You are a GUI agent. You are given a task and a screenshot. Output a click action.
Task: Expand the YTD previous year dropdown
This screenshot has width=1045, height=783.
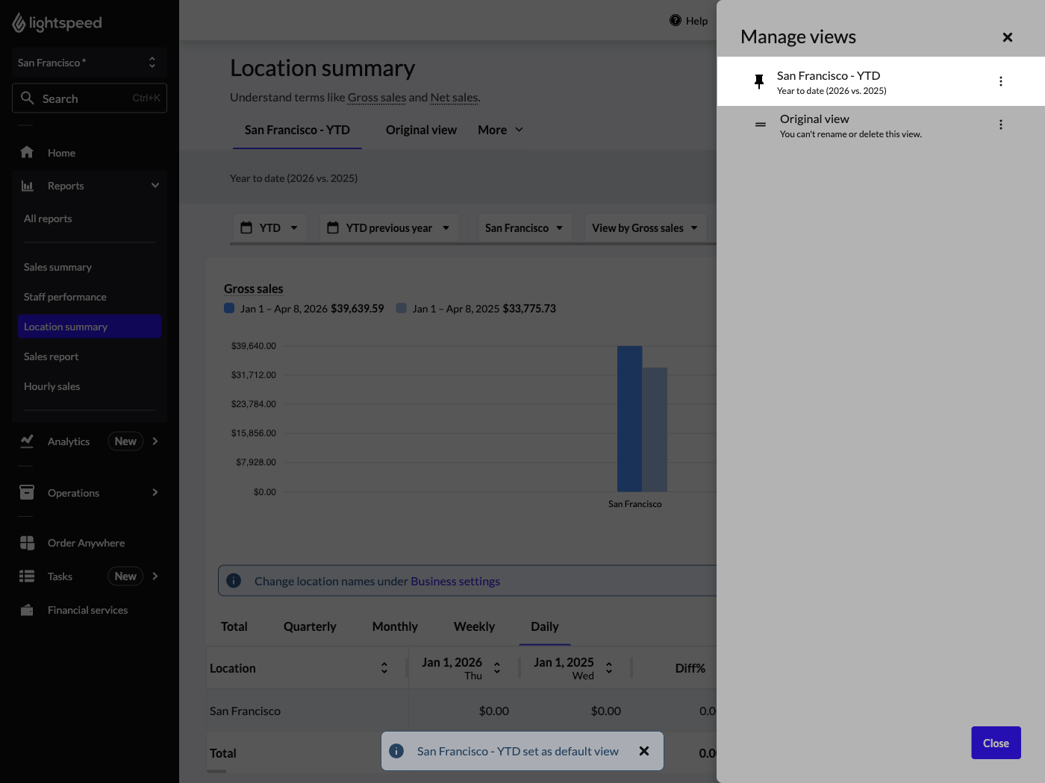point(388,228)
